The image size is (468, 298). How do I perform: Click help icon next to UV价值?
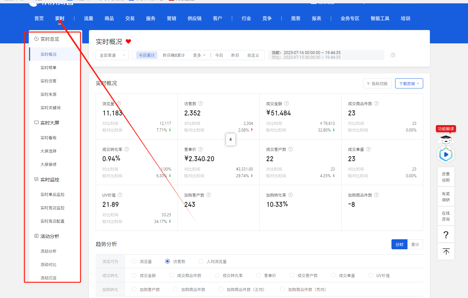pos(120,195)
